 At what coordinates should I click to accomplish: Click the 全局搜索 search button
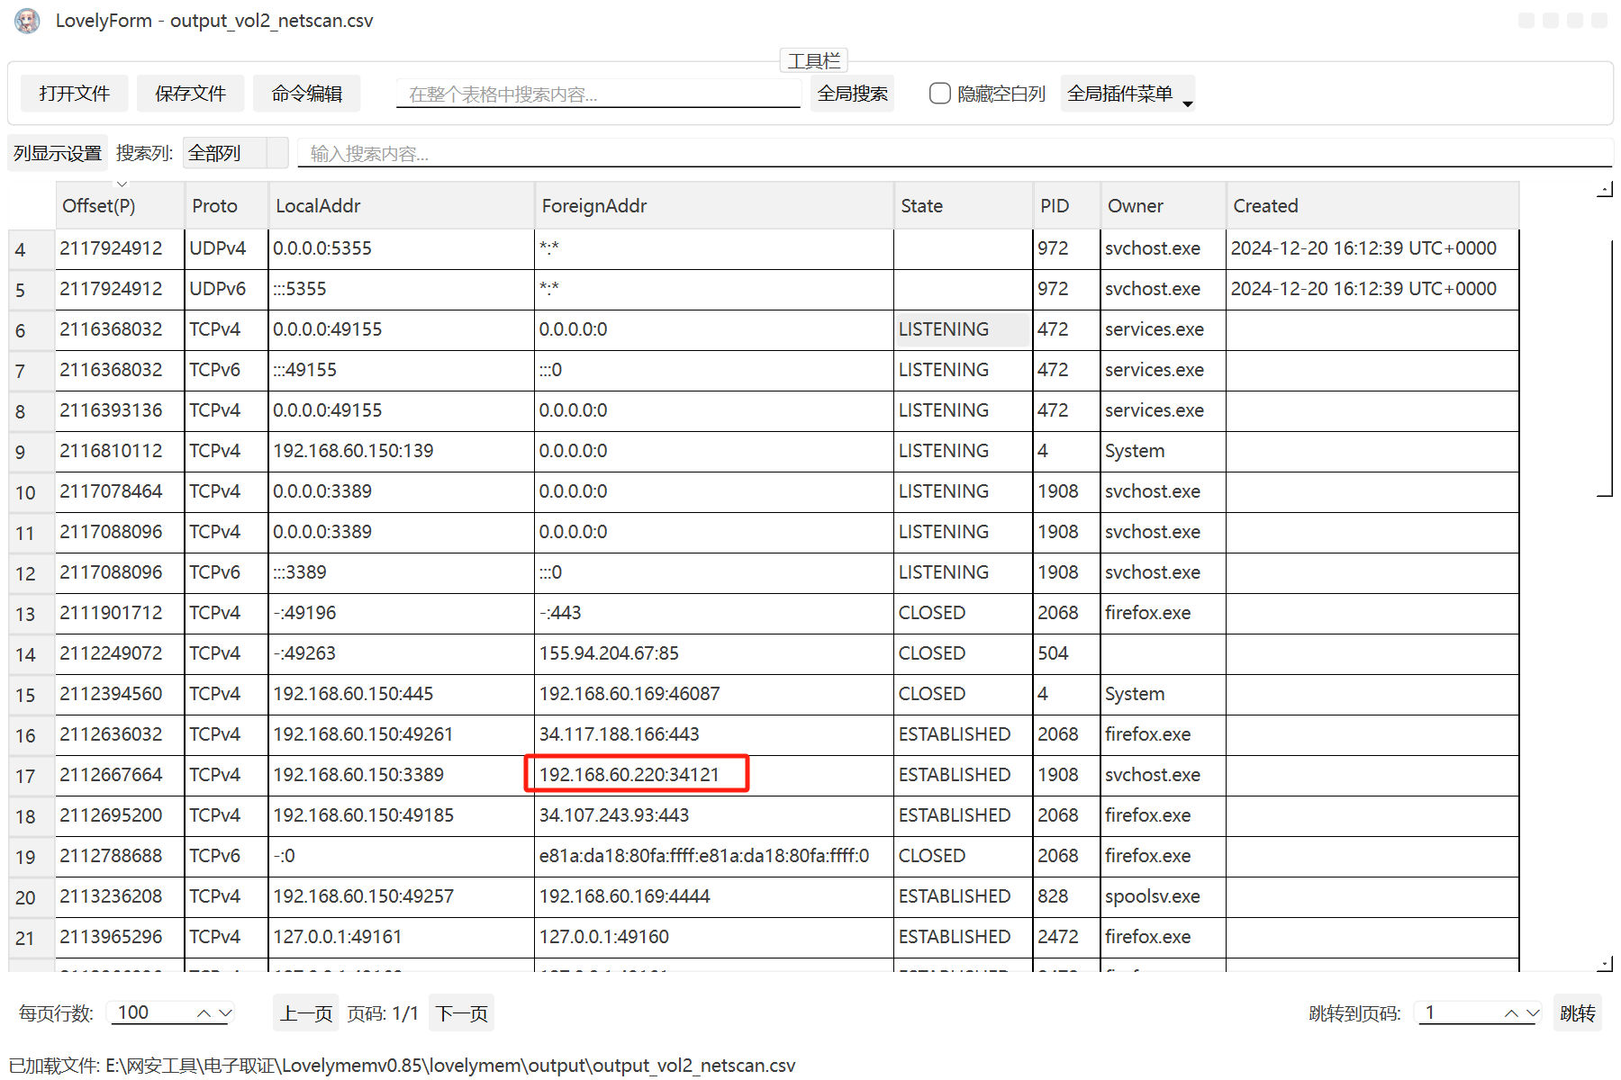click(x=850, y=93)
